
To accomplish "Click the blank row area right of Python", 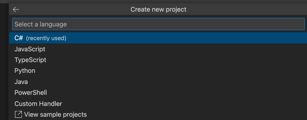I will click(x=180, y=71).
